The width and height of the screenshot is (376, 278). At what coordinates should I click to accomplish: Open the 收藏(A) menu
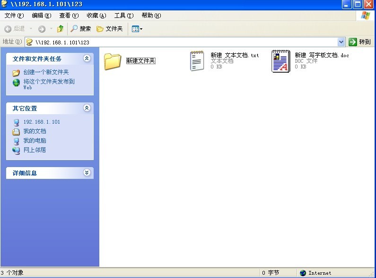[x=96, y=16]
